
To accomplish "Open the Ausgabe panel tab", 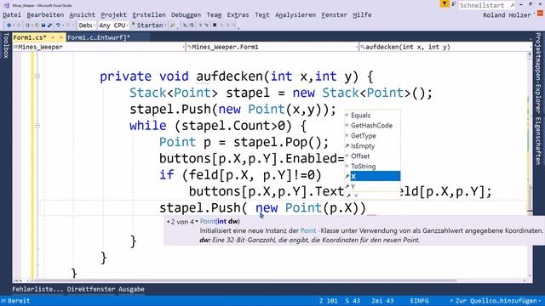I will pos(131,289).
